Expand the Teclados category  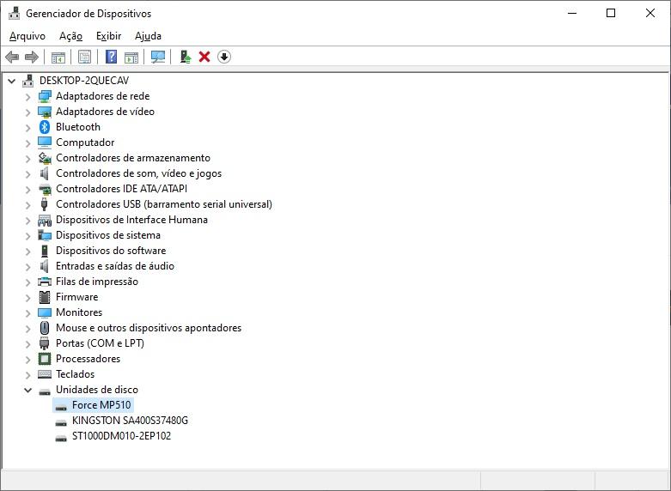(x=28, y=374)
